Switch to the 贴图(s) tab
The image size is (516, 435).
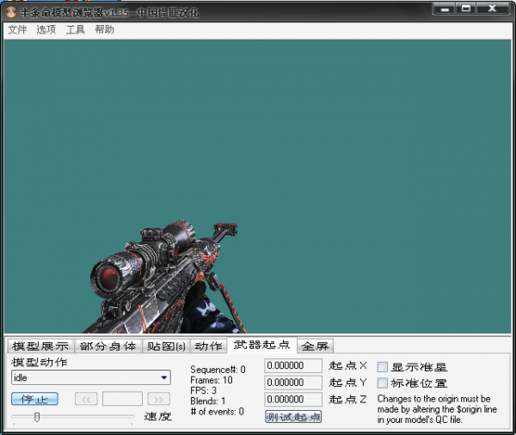[x=166, y=346]
